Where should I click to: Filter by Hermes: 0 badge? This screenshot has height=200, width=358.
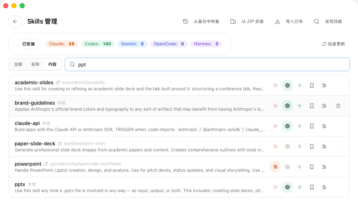[206, 44]
